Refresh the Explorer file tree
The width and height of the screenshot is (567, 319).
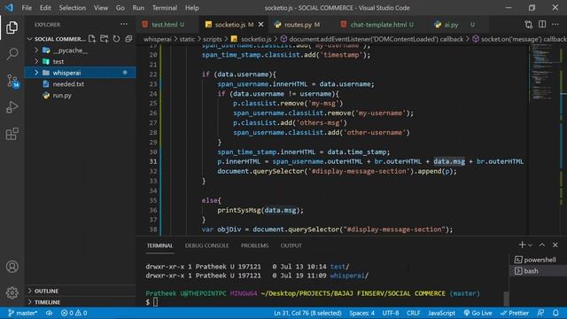pyautogui.click(x=116, y=39)
